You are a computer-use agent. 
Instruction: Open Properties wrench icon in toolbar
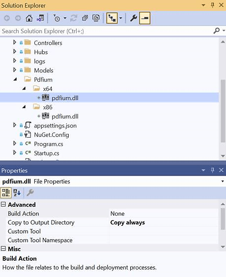tap(134, 18)
